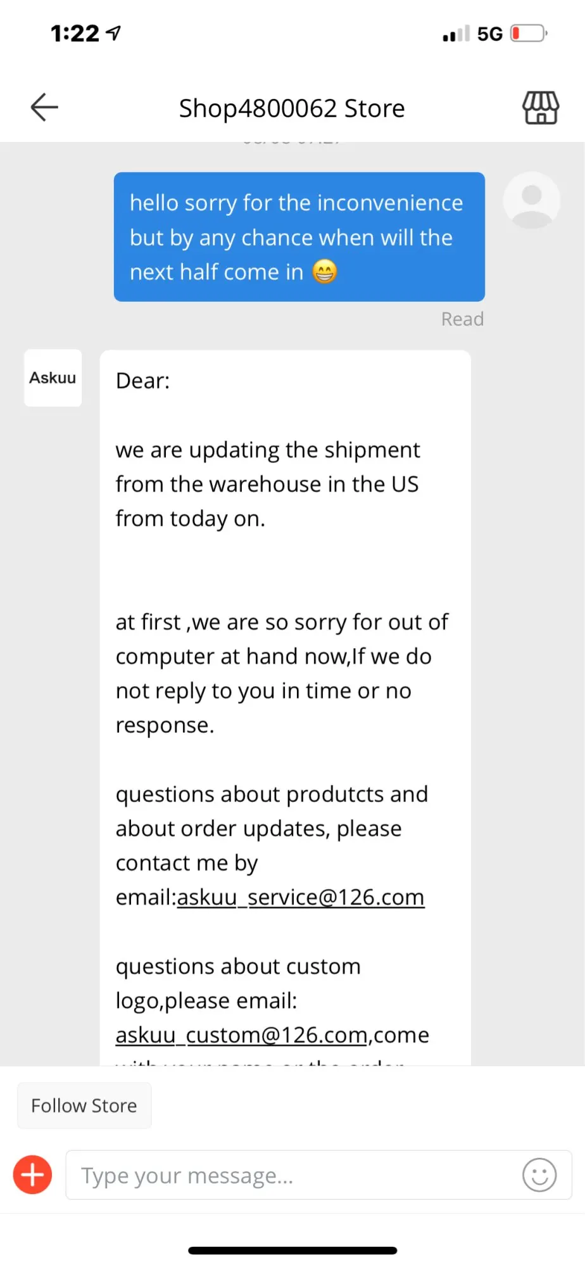The height and width of the screenshot is (1267, 585).
Task: Focus the Type your message input field
Action: [x=291, y=1175]
